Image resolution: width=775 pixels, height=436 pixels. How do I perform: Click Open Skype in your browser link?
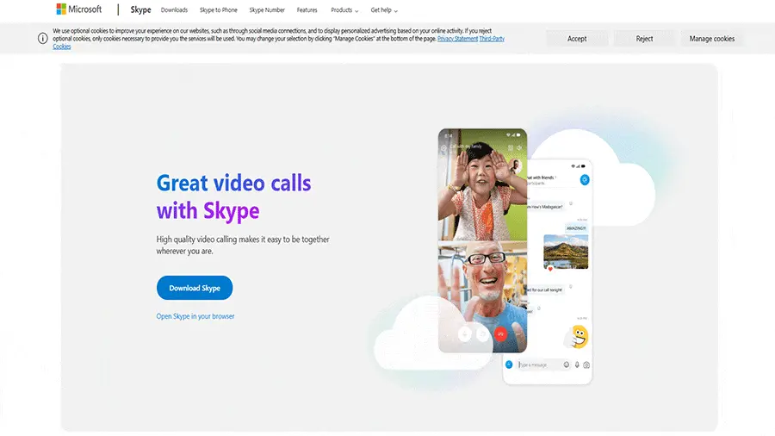pos(195,316)
